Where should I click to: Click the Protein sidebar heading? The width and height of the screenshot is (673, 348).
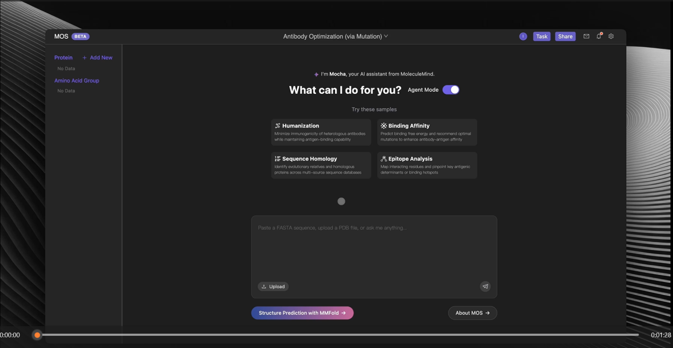[x=63, y=57]
